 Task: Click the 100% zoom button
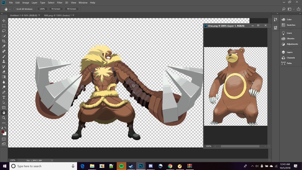(42, 9)
